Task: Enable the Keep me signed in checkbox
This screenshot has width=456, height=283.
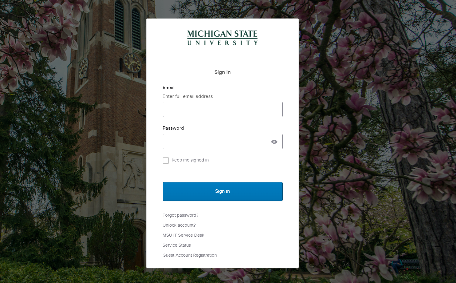Action: tap(166, 160)
